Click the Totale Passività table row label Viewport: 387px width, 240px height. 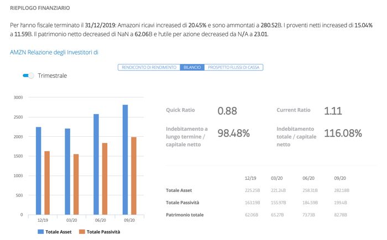(x=182, y=202)
